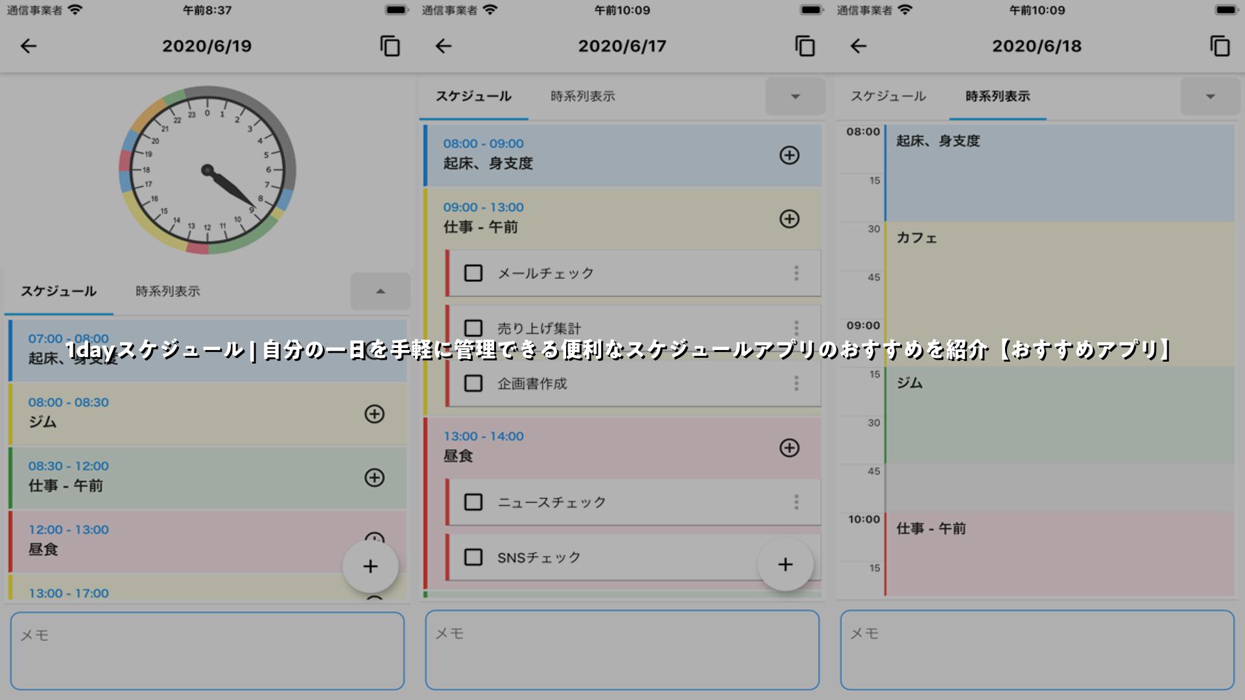Image resolution: width=1245 pixels, height=700 pixels.
Task: Tap the 2020/6/18 date title
Action: (1037, 46)
